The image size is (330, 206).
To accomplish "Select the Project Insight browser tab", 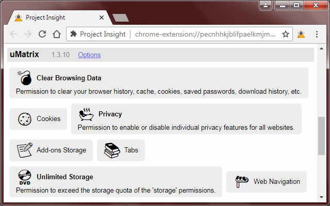I will click(57, 18).
